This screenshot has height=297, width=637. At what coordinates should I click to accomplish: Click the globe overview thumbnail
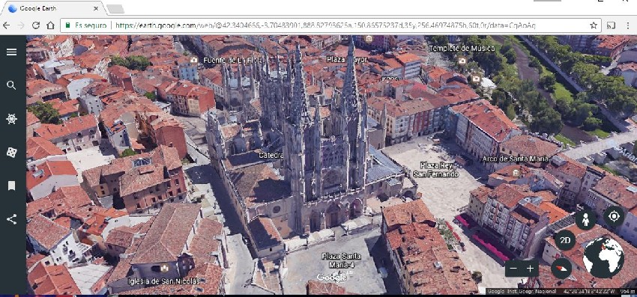tap(604, 257)
